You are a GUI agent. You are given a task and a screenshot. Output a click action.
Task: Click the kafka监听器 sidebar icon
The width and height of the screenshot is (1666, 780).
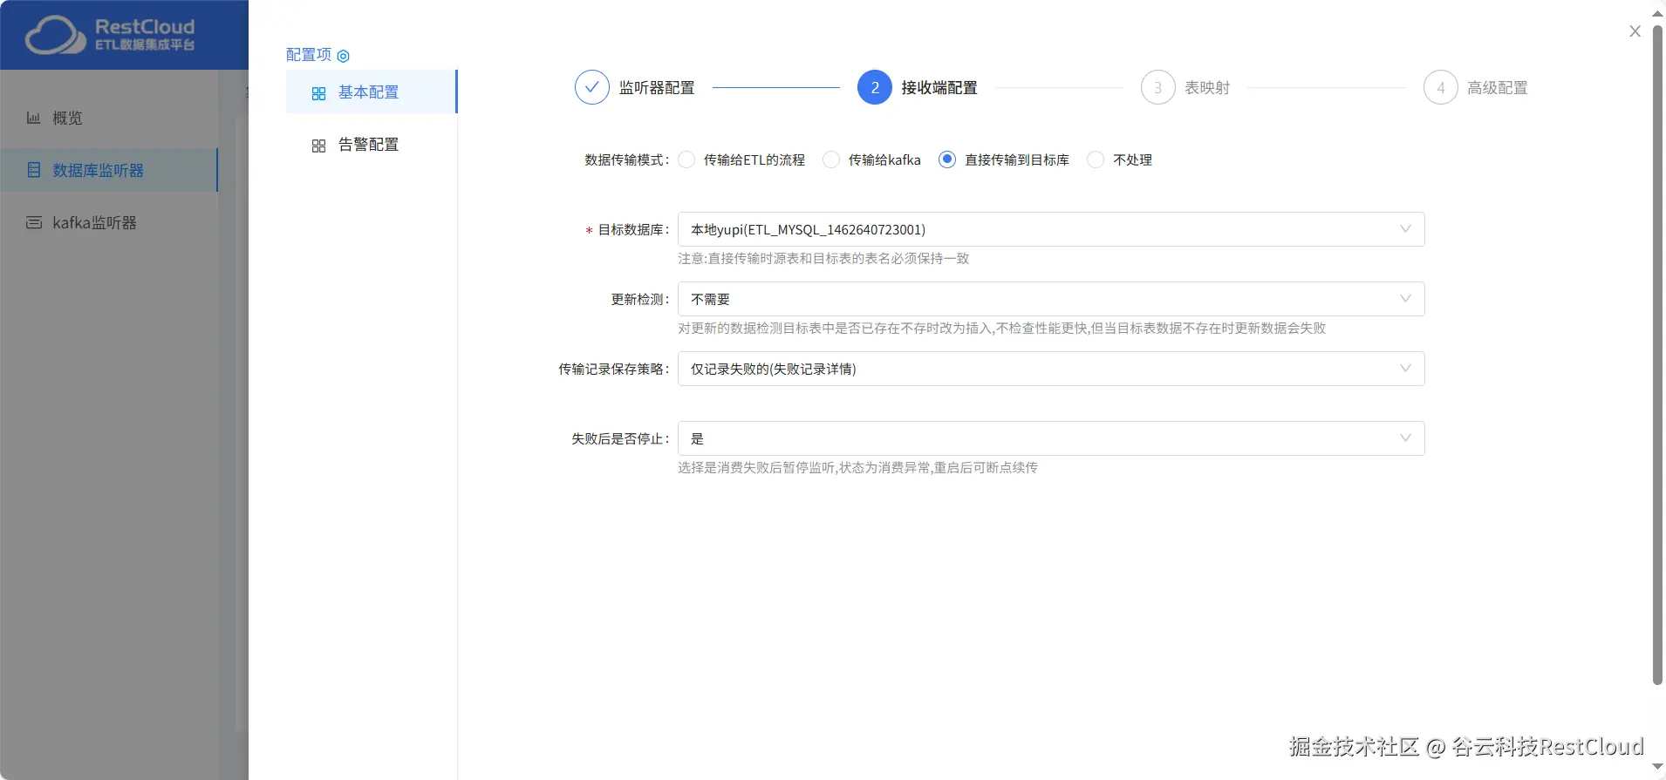34,222
